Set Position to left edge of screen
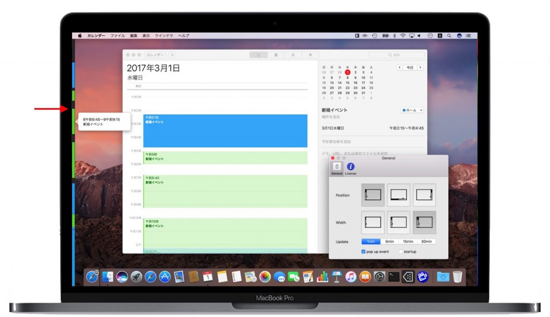Screen dimensions: 550x317 click(x=373, y=195)
